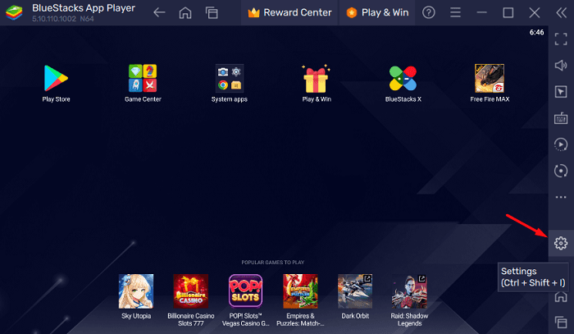This screenshot has width=574, height=334.
Task: Click the BlueStacks logo
Action: [14, 12]
